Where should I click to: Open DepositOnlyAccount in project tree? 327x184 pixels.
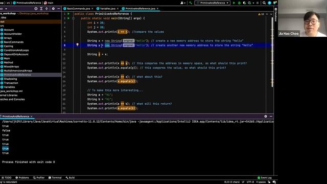tap(16, 54)
